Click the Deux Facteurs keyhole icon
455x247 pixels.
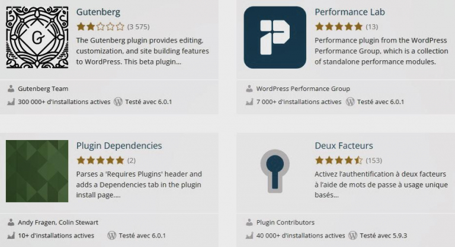[x=275, y=171]
